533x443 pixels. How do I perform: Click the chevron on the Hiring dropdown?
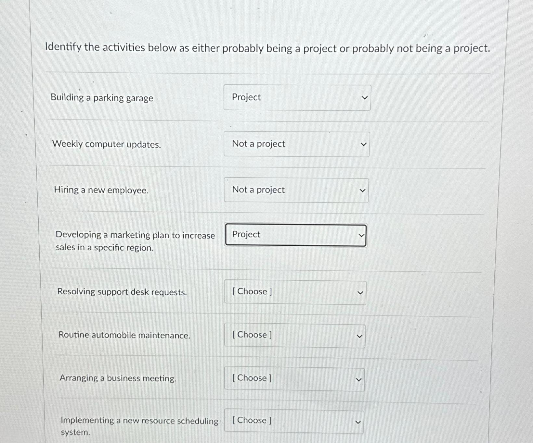click(x=363, y=190)
